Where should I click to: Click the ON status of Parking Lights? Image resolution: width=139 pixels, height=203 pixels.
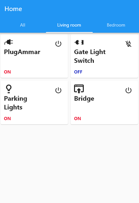[x=7, y=118]
